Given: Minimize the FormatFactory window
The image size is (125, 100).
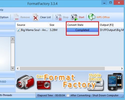Looking at the screenshot, I should pyautogui.click(x=104, y=3).
